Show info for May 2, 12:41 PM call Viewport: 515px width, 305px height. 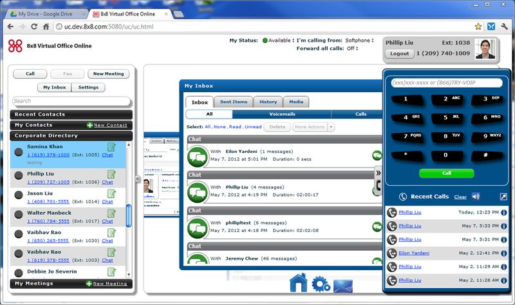503,253
